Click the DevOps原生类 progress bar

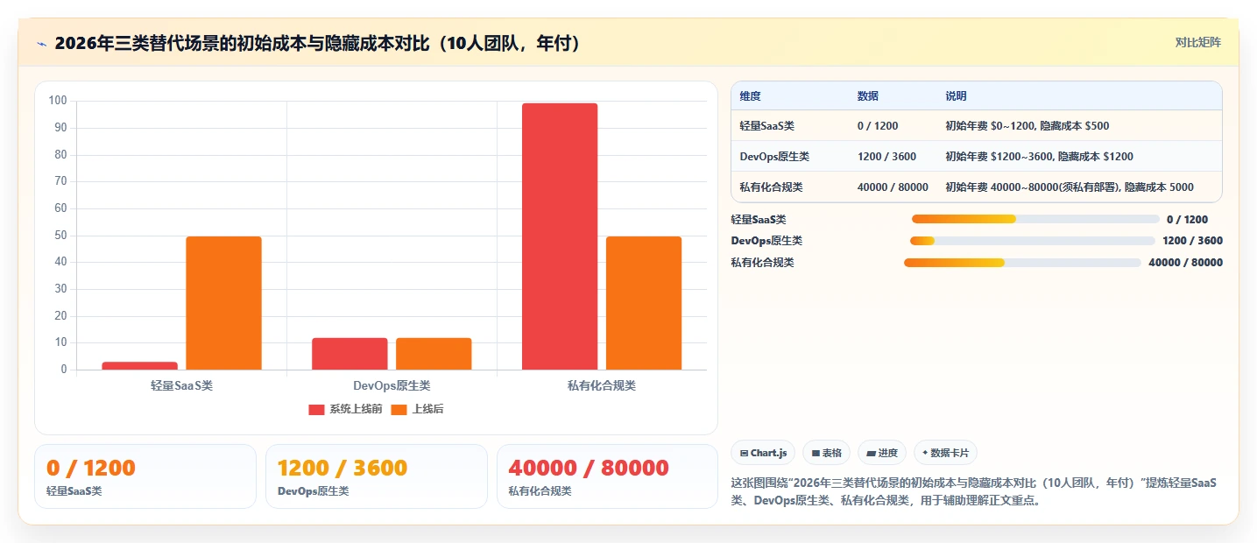[1033, 241]
